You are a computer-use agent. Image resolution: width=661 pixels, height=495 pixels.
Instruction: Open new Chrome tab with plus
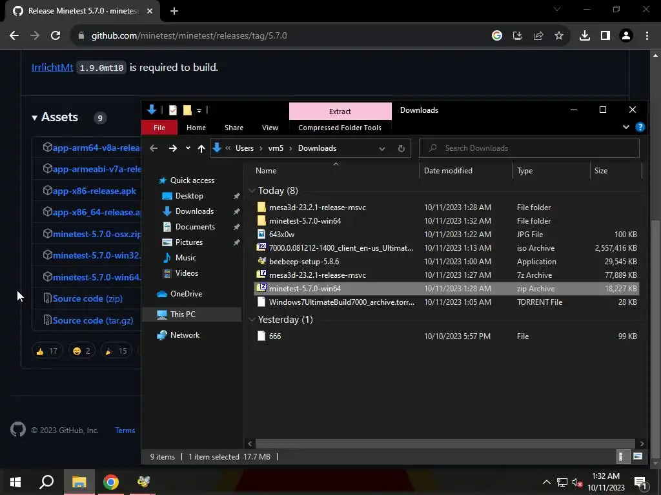pyautogui.click(x=174, y=11)
